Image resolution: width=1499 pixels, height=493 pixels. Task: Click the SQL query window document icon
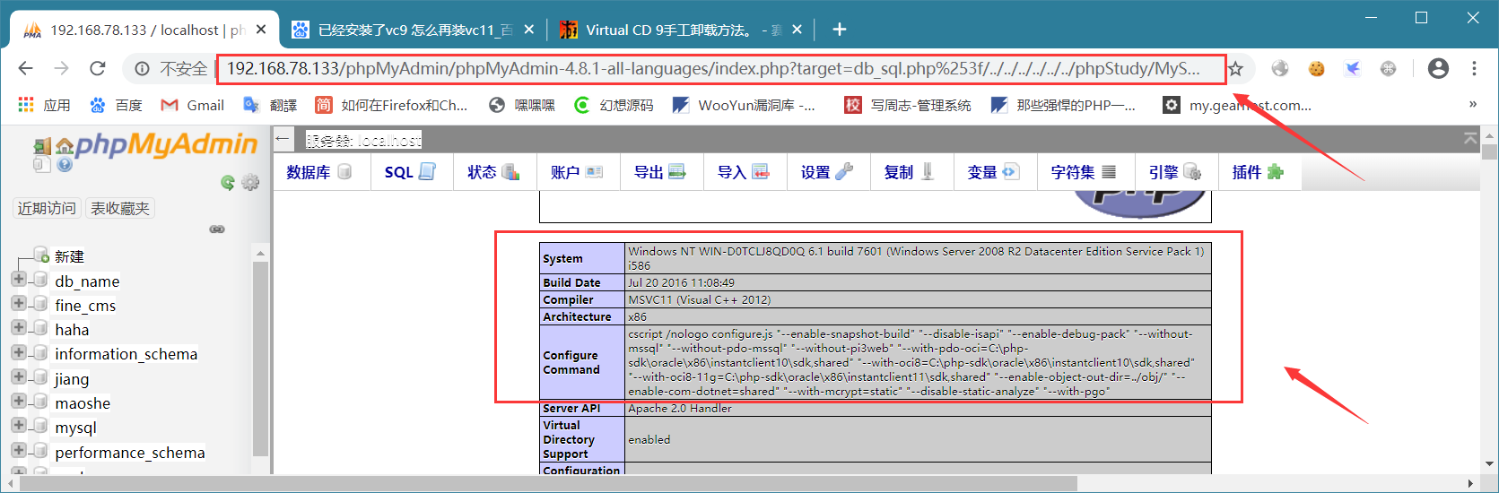(x=42, y=164)
